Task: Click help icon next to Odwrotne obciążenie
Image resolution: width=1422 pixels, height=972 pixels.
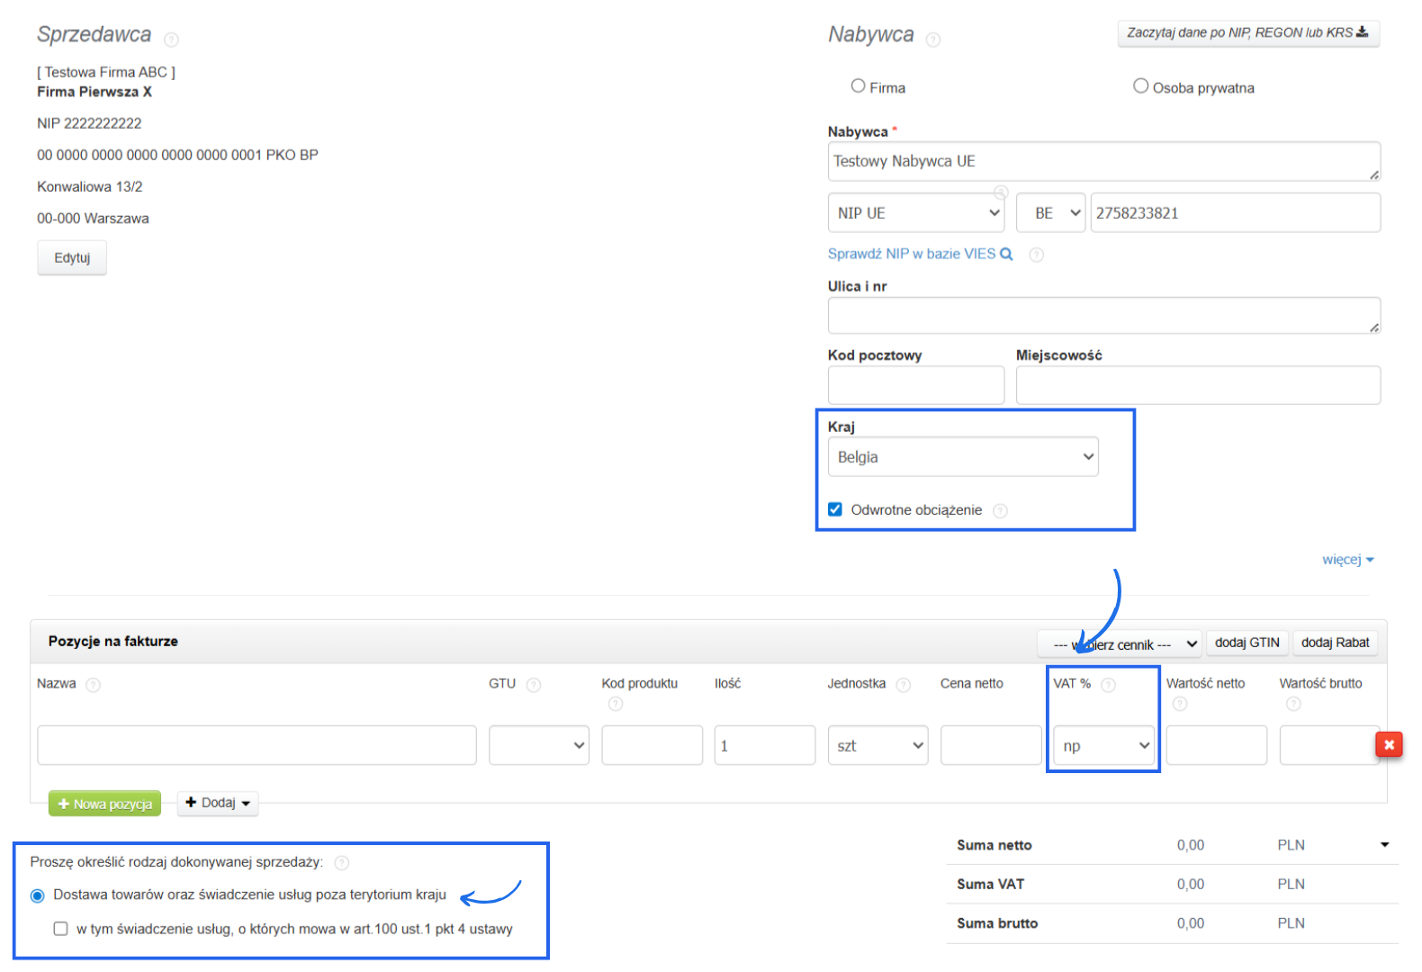Action: (x=1000, y=511)
